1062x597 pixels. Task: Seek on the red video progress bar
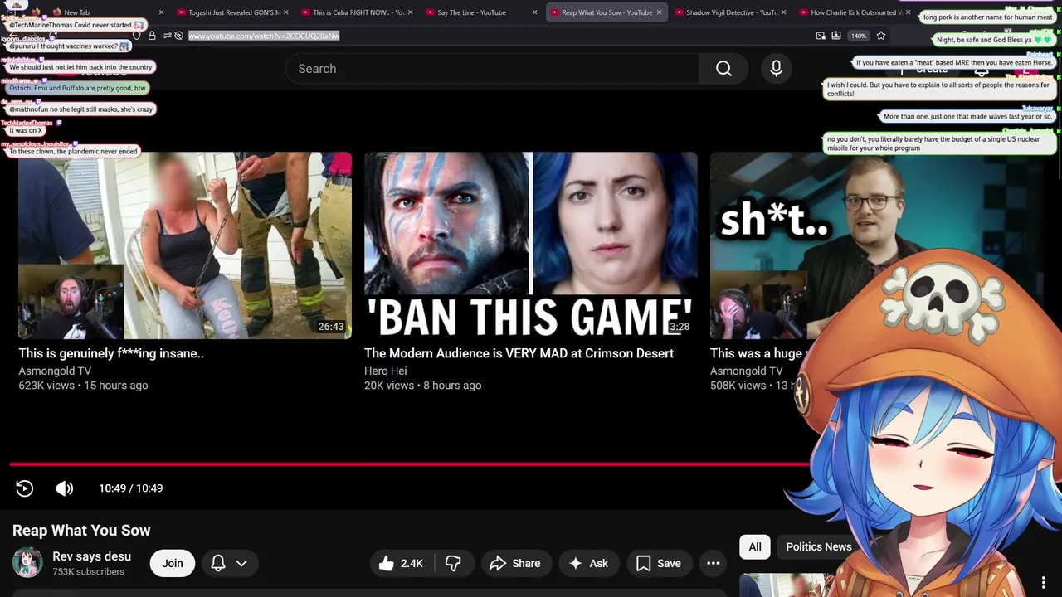point(410,464)
